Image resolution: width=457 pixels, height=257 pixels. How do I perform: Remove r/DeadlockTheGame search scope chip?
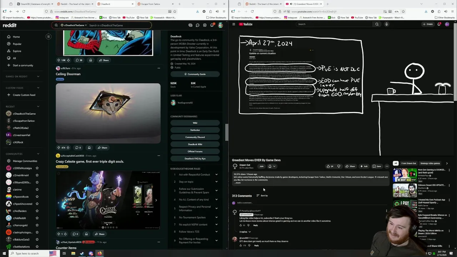click(86, 25)
